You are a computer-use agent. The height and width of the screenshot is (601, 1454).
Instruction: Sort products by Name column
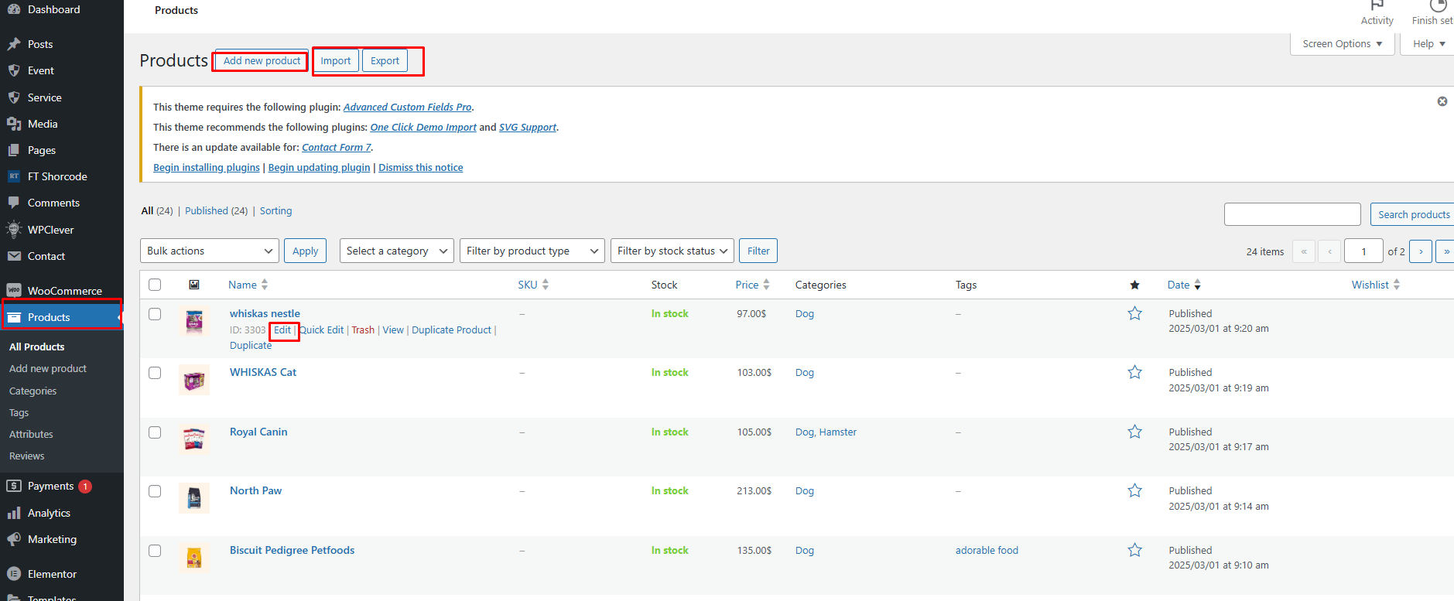pos(248,285)
